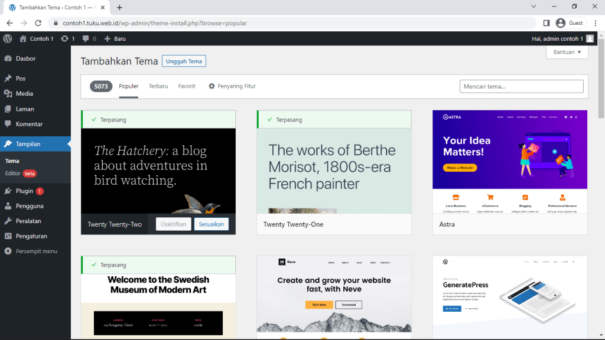This screenshot has height=340, width=605.
Task: Open Penyaring Fitur feature filter
Action: pos(232,86)
